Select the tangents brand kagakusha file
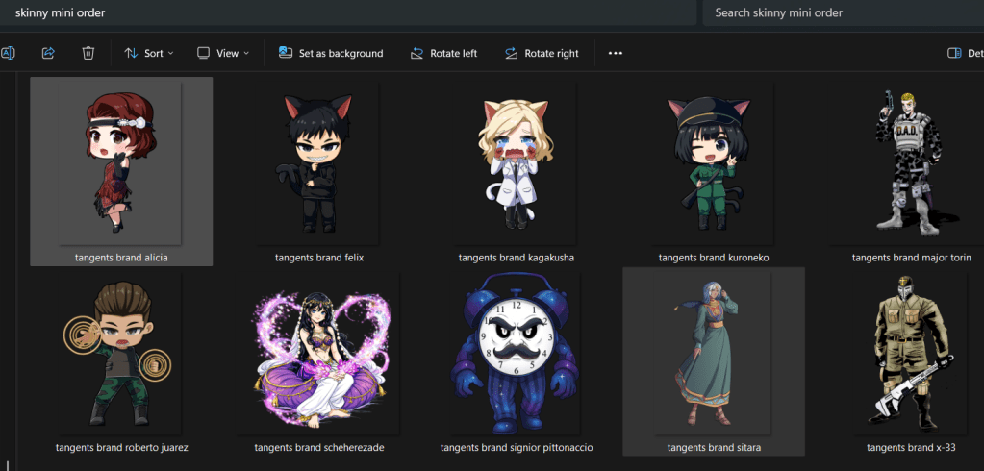This screenshot has height=471, width=984. (516, 163)
